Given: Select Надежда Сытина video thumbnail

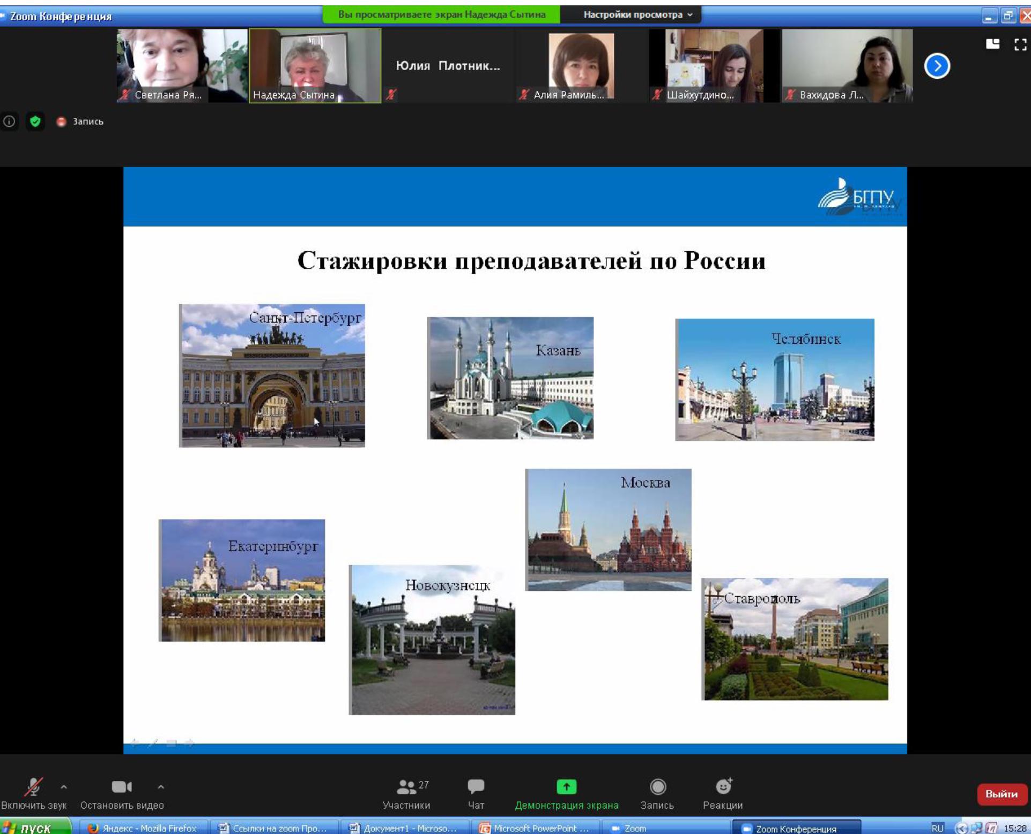Looking at the screenshot, I should click(315, 65).
